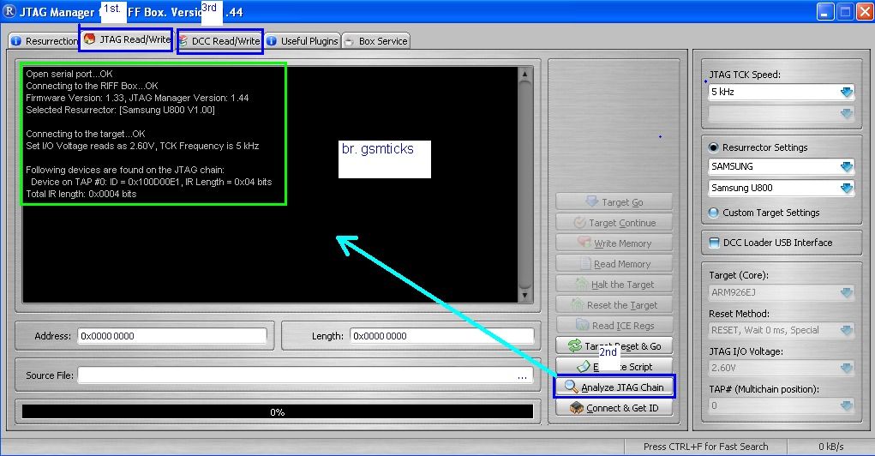Click the Write Memory icon

[584, 243]
